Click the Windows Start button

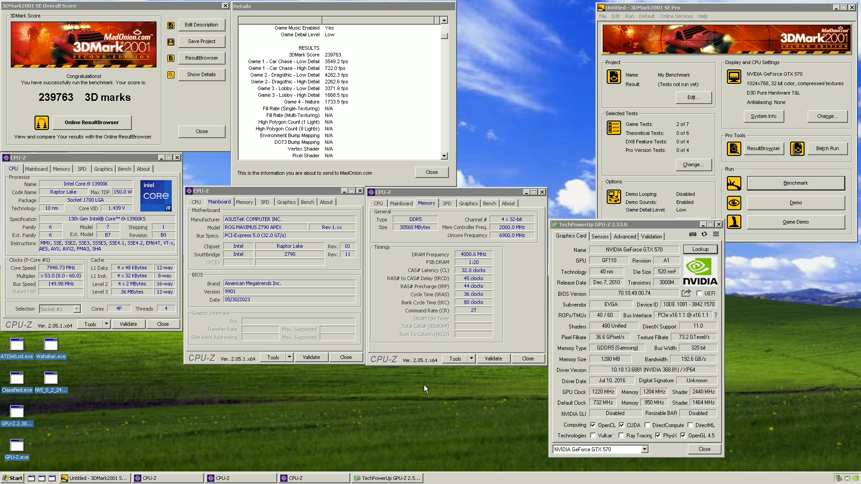(x=13, y=478)
